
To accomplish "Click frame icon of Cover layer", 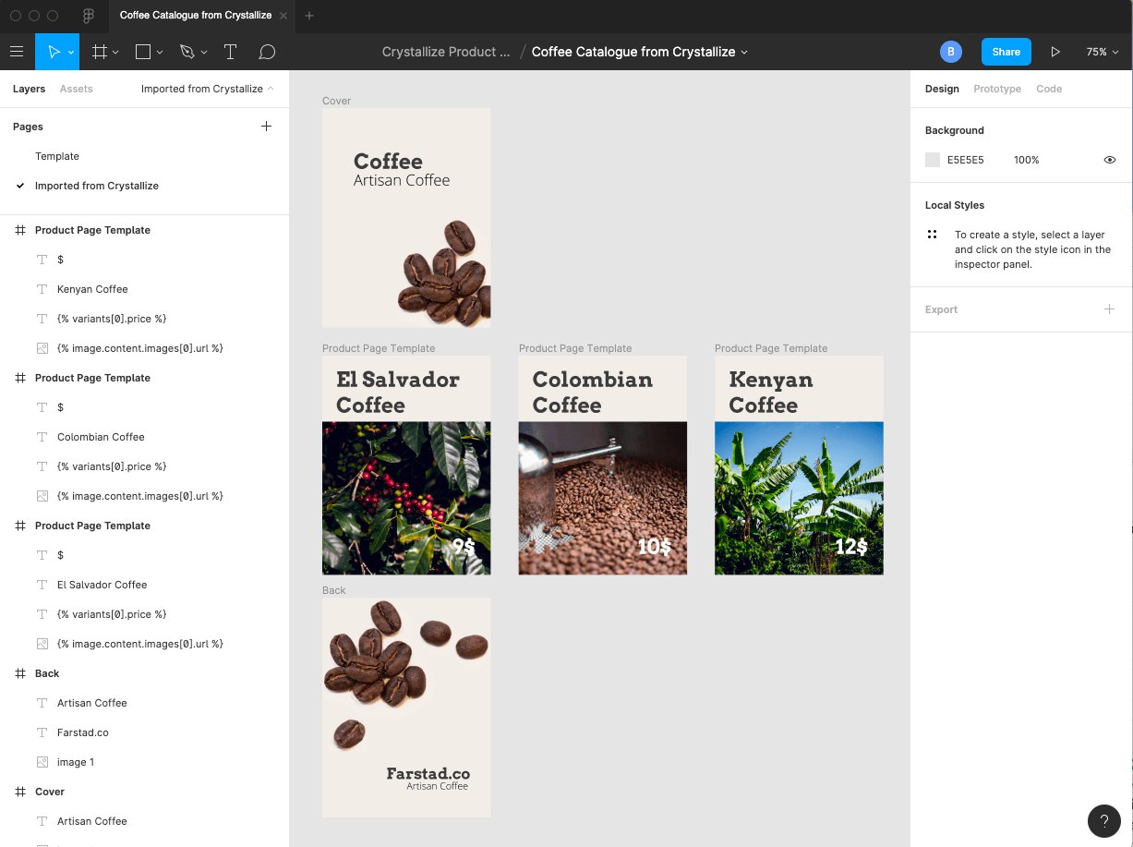I will coord(20,792).
